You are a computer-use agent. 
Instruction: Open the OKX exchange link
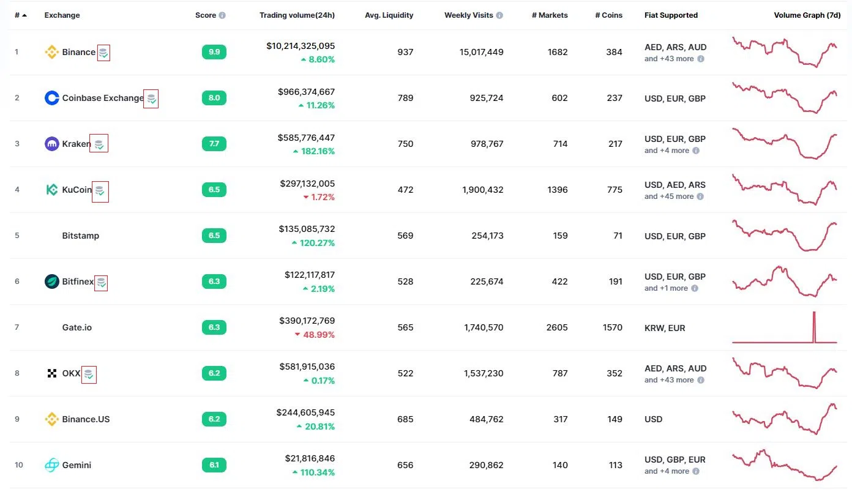(x=72, y=373)
